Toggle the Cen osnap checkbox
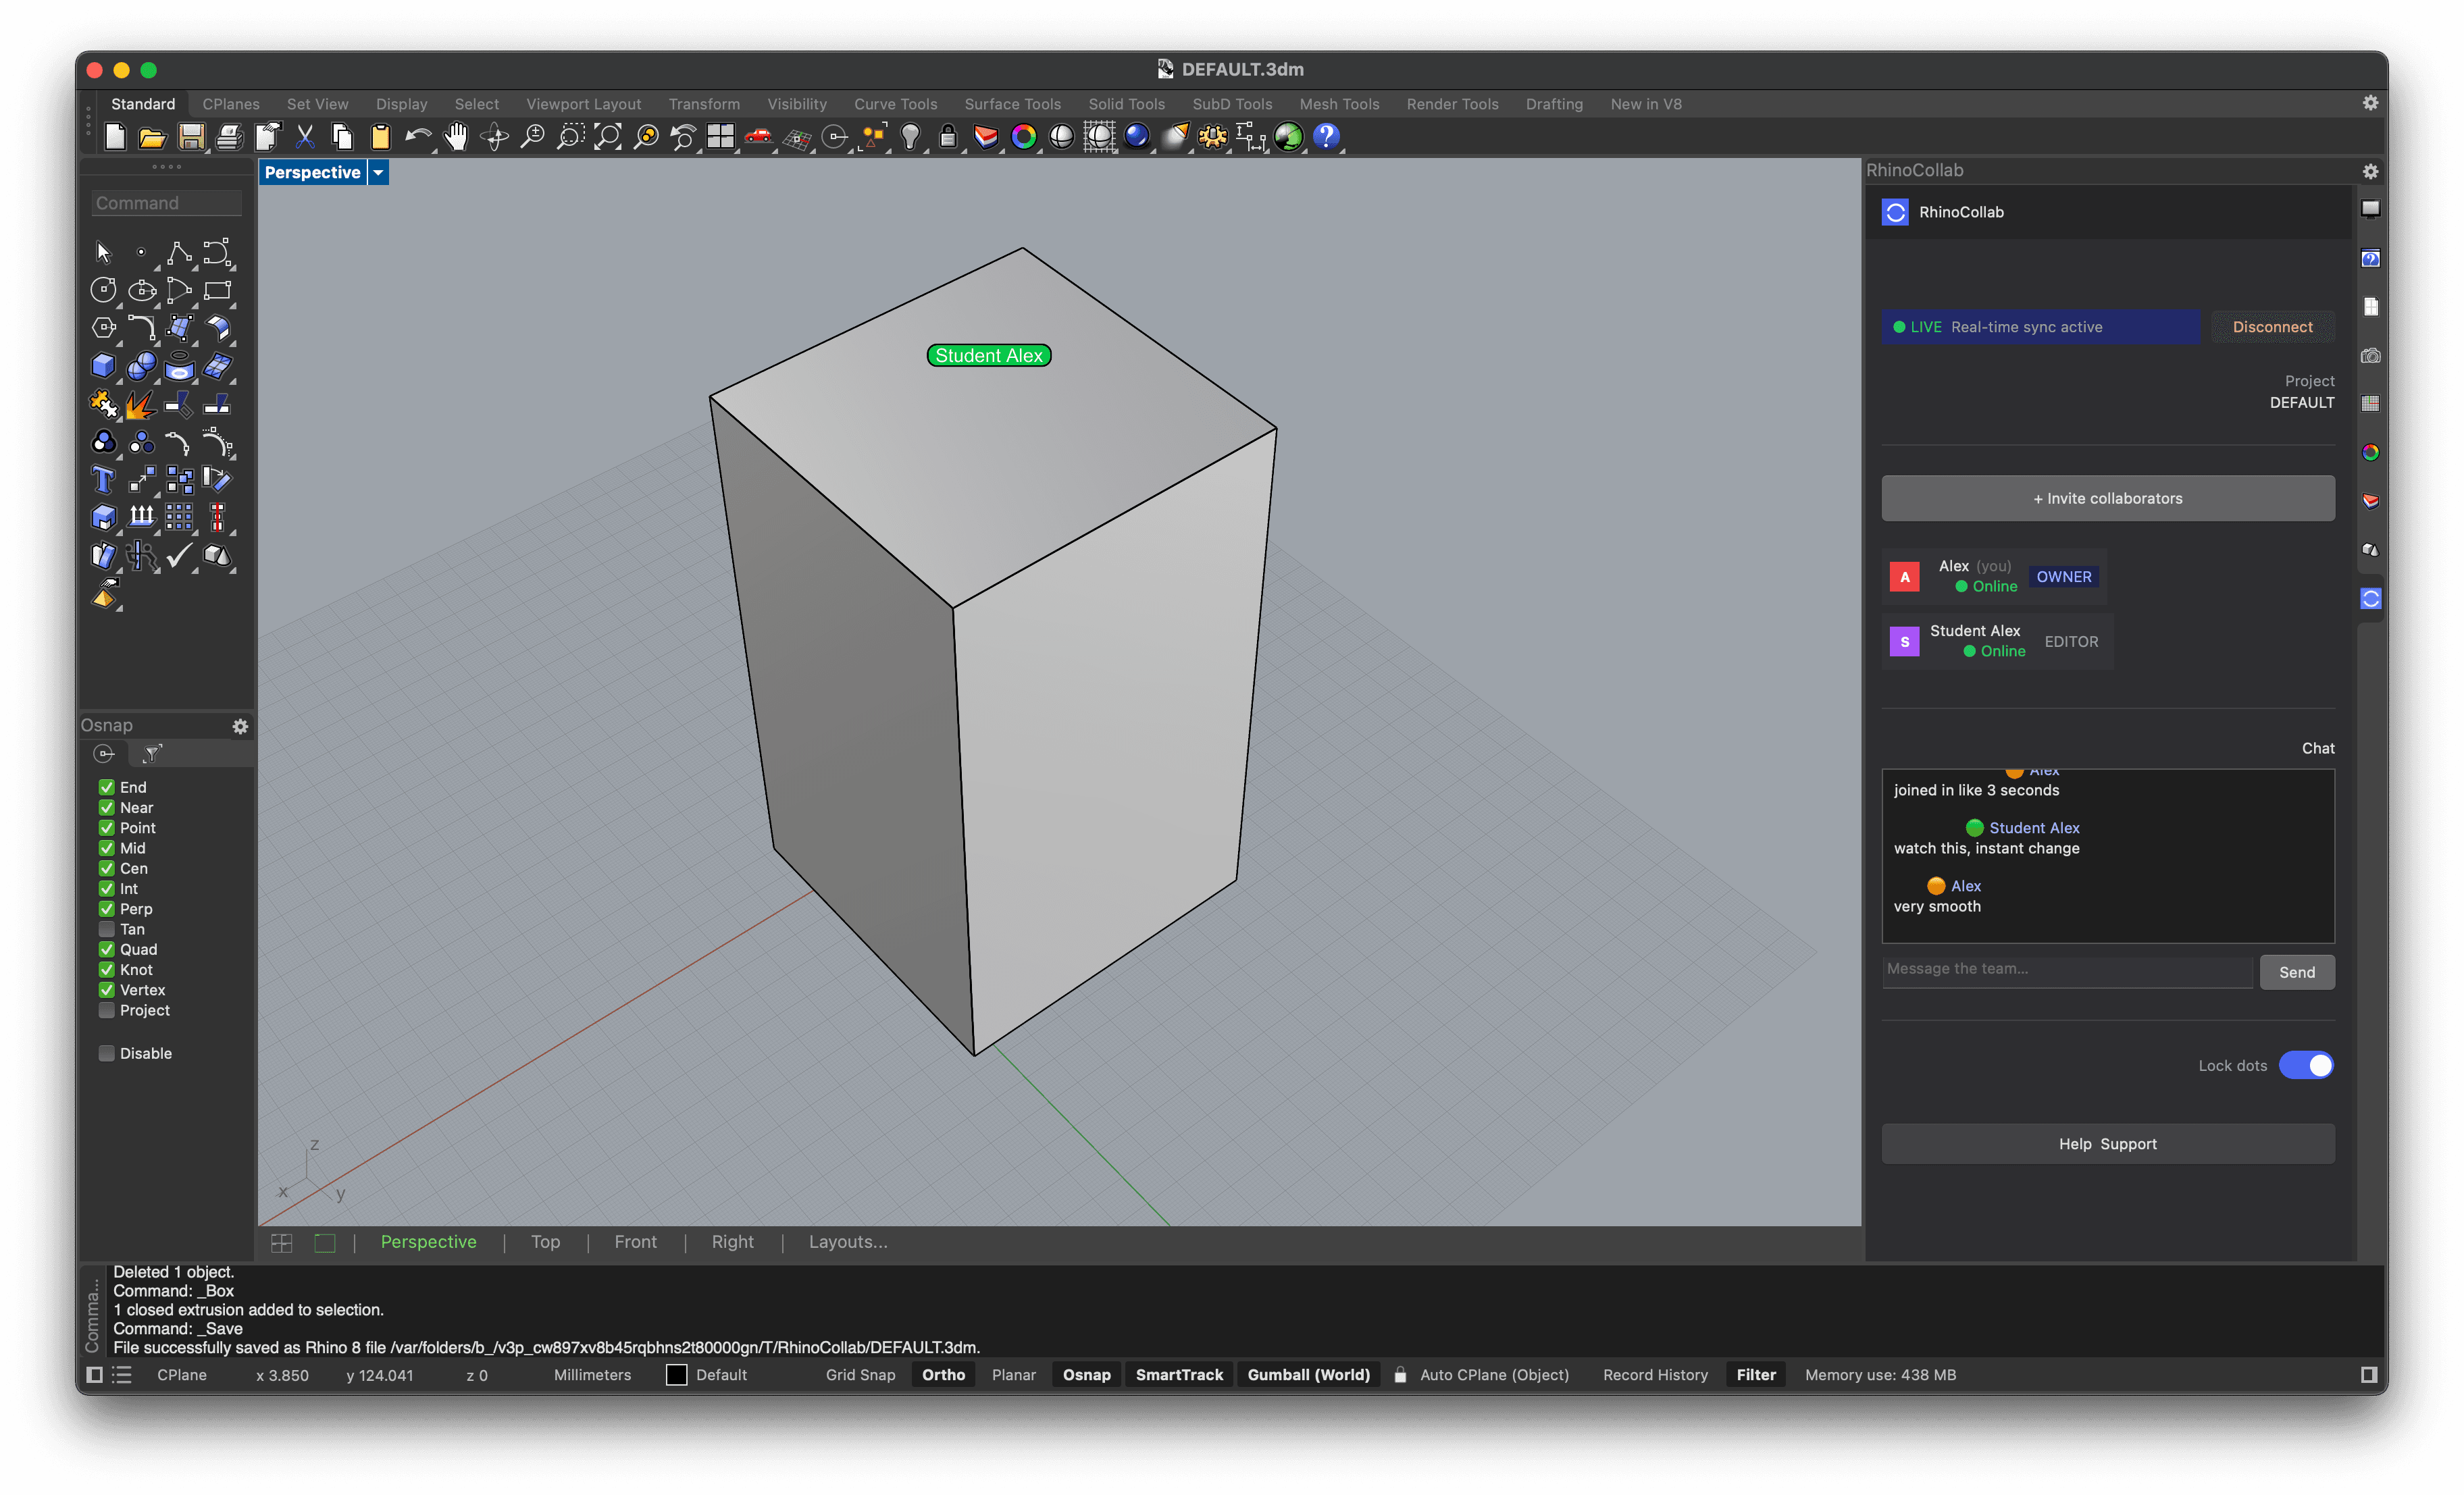Image resolution: width=2464 pixels, height=1495 pixels. click(106, 869)
